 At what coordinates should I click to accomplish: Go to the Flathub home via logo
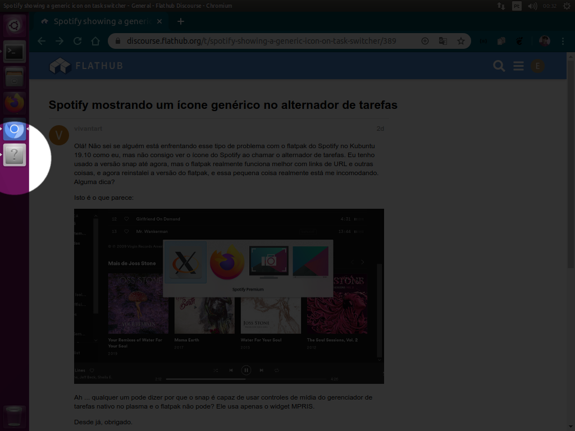click(86, 66)
